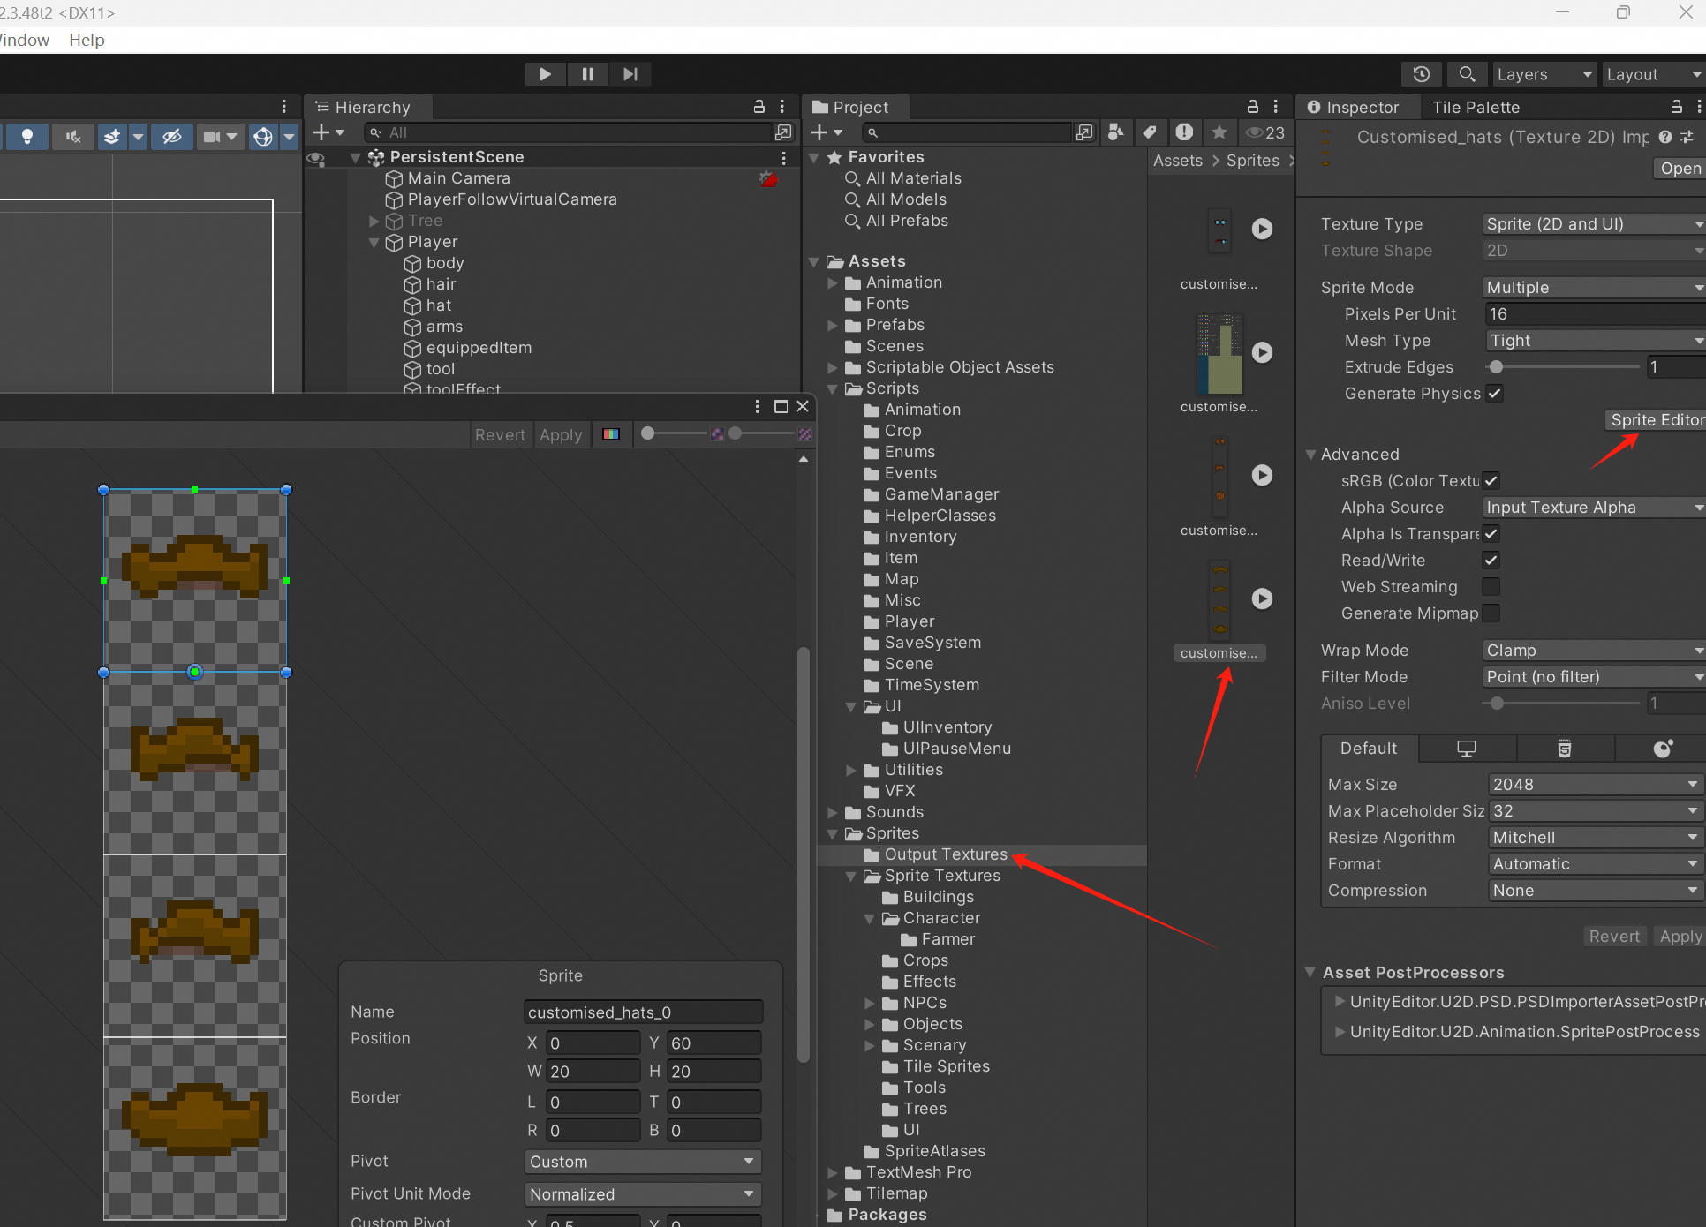Switch to Tile Palette tab
The width and height of the screenshot is (1706, 1227).
point(1476,108)
